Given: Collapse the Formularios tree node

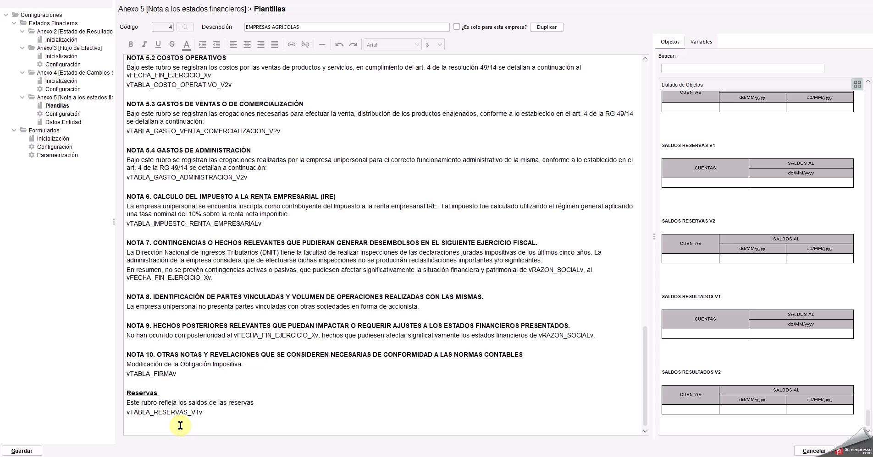Looking at the screenshot, I should pos(14,131).
